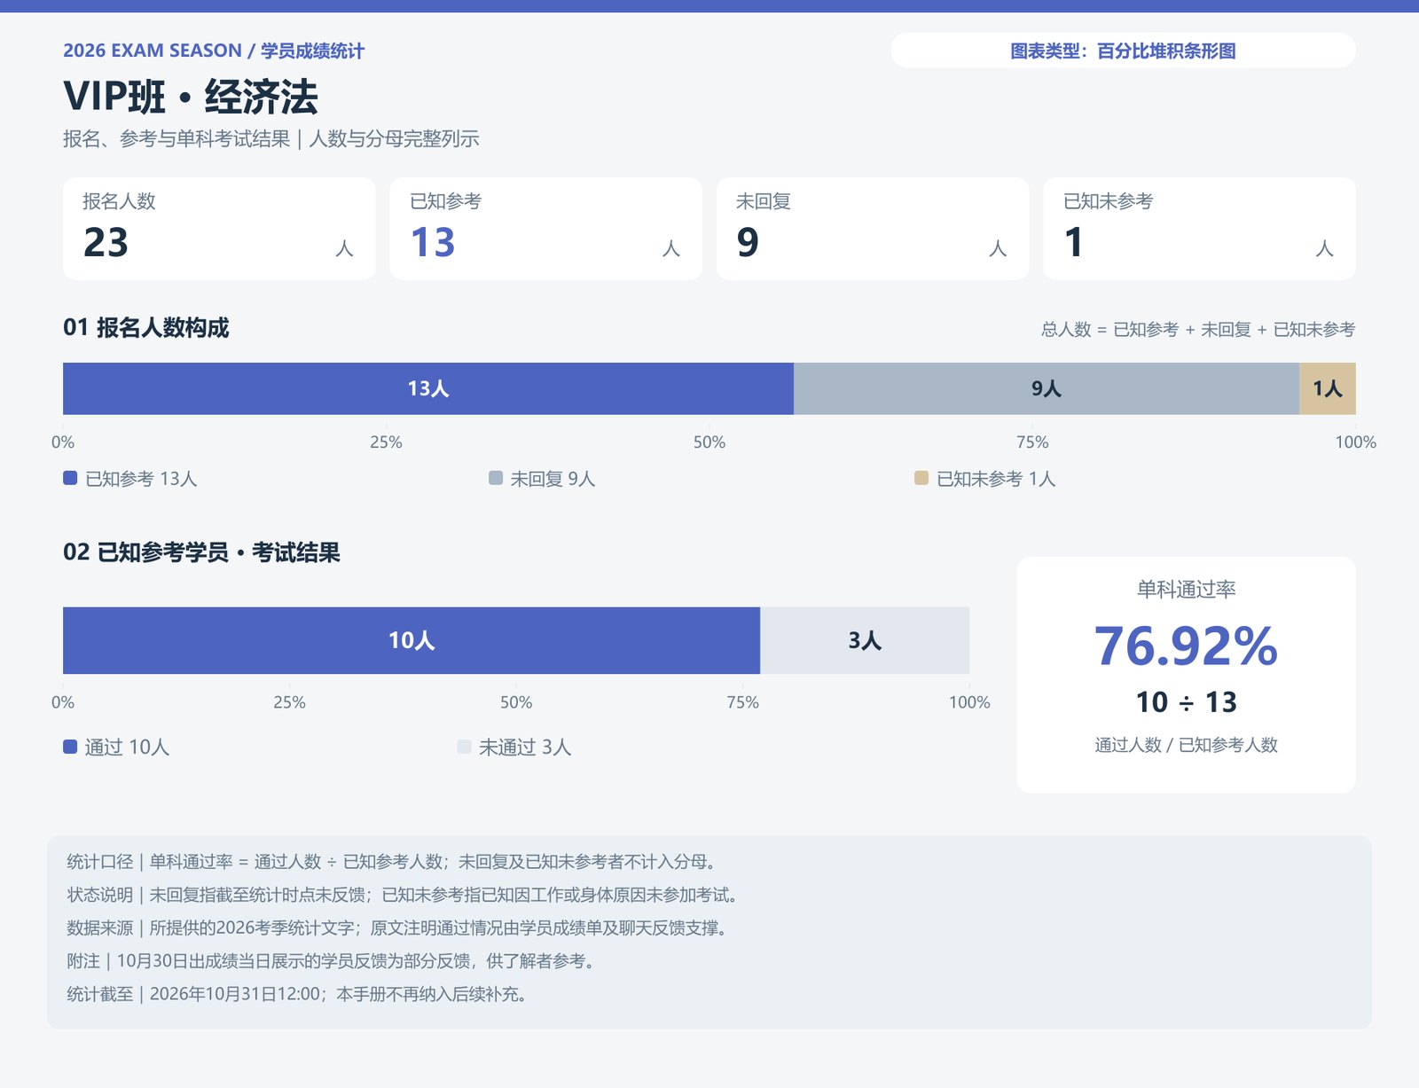
Task: Click the tan 1人 bar segment
Action: [x=1328, y=388]
